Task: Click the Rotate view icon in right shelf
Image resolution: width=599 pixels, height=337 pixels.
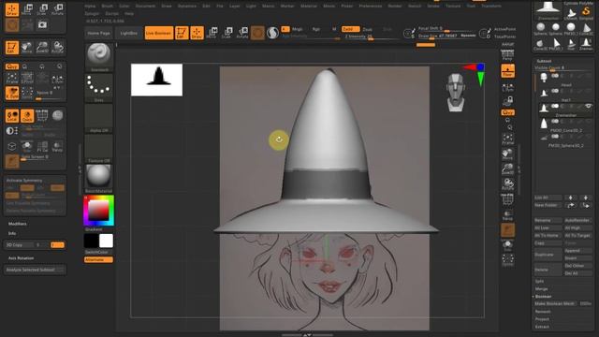Action: [507, 184]
